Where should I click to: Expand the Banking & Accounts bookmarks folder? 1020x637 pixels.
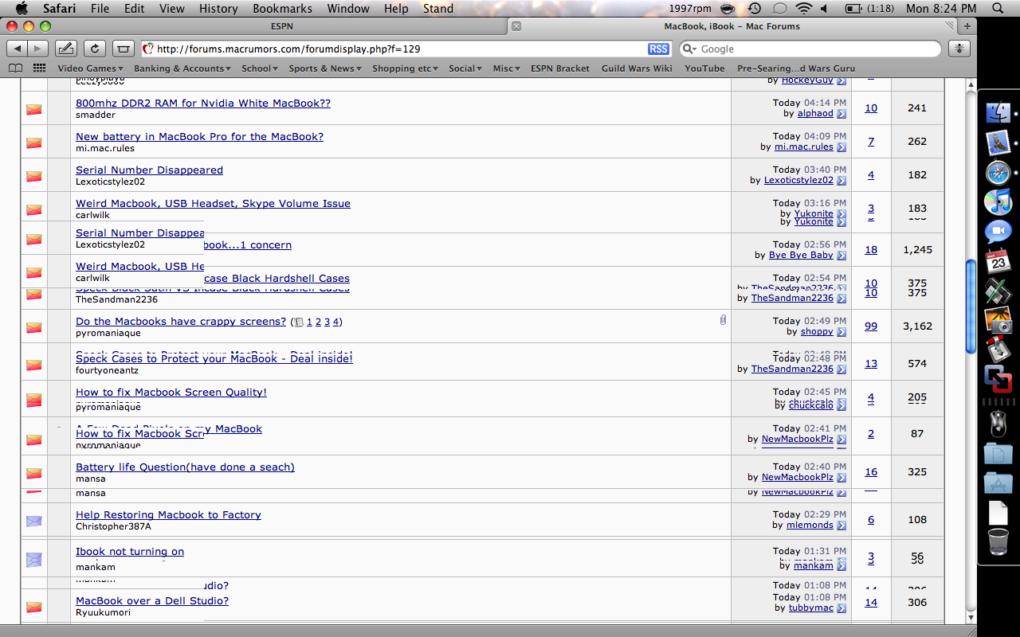[182, 68]
